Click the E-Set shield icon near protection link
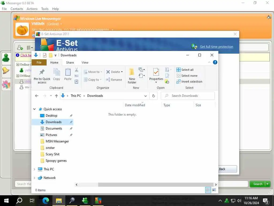 [x=194, y=47]
